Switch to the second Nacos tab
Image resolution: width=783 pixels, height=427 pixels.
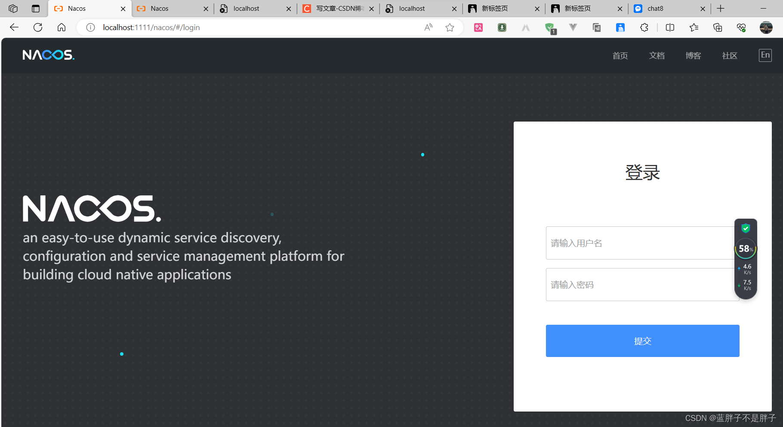pos(172,9)
